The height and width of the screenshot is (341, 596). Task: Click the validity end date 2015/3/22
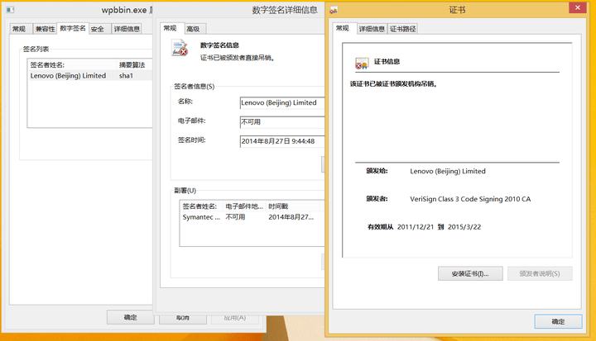(x=464, y=227)
